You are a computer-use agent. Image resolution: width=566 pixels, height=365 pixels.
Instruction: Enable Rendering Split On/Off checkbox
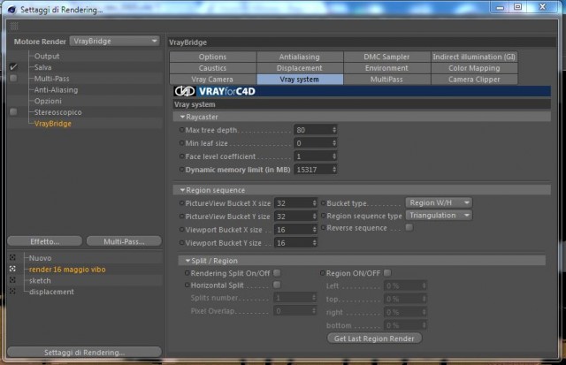click(x=277, y=273)
